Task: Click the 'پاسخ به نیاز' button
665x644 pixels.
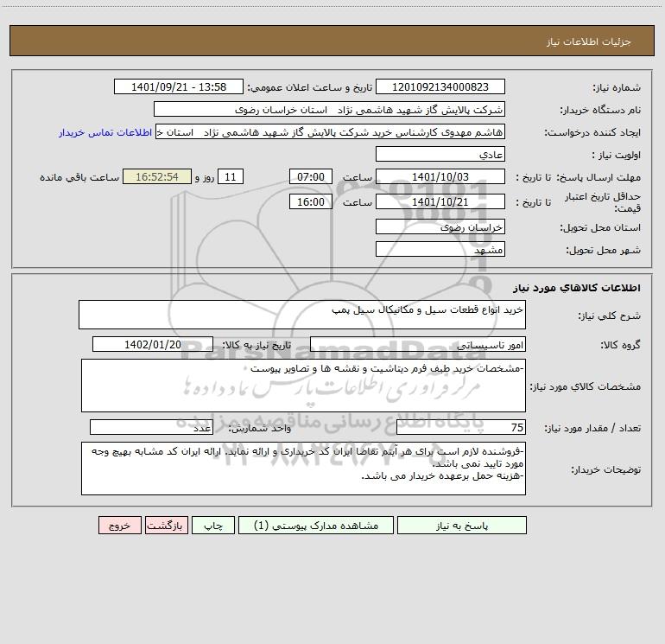Action: (462, 526)
